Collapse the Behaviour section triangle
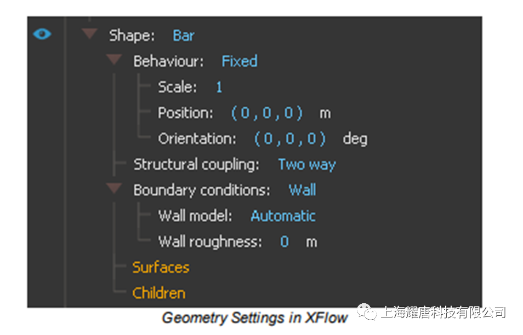This screenshot has height=335, width=523. (x=114, y=60)
